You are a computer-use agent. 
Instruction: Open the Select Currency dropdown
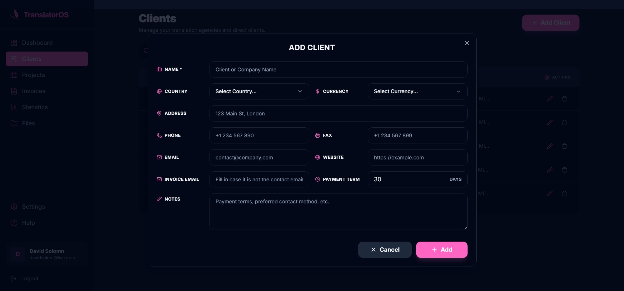click(417, 91)
